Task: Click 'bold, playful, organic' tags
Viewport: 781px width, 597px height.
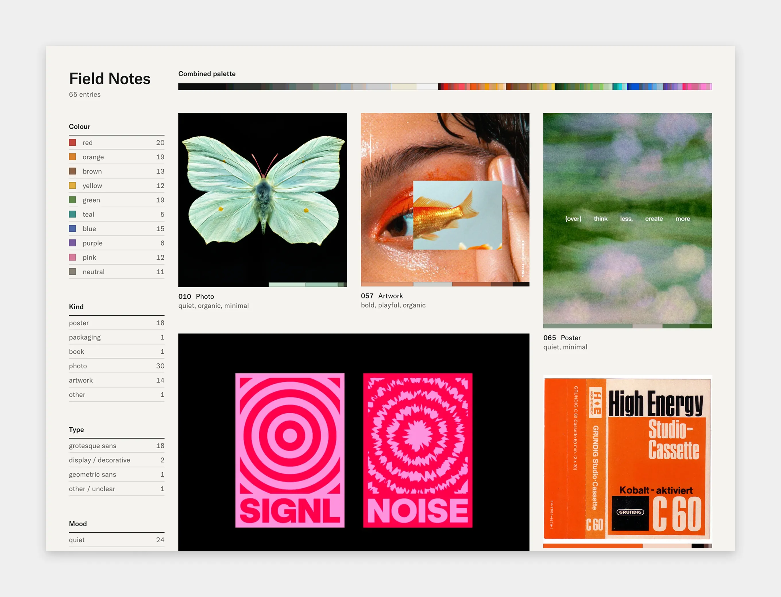Action: (x=393, y=305)
